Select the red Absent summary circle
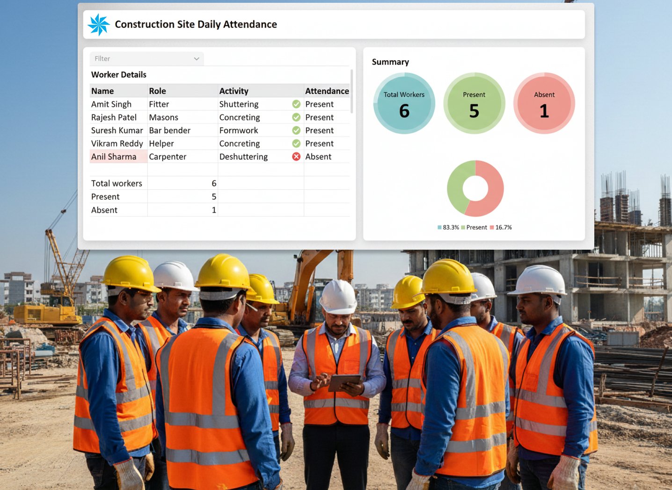672x490 pixels. pyautogui.click(x=544, y=103)
